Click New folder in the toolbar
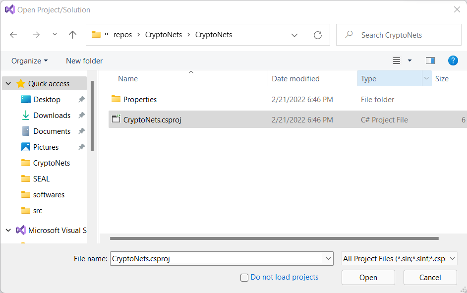This screenshot has width=467, height=293. (x=84, y=60)
